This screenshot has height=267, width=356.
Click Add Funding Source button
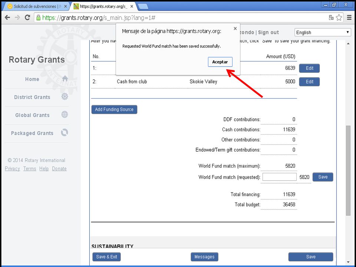(x=114, y=109)
